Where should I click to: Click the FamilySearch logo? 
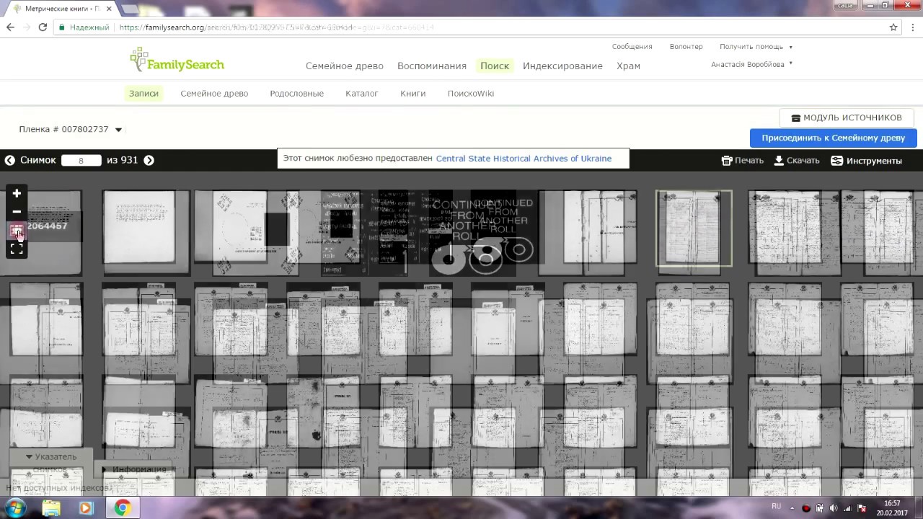[x=177, y=60]
